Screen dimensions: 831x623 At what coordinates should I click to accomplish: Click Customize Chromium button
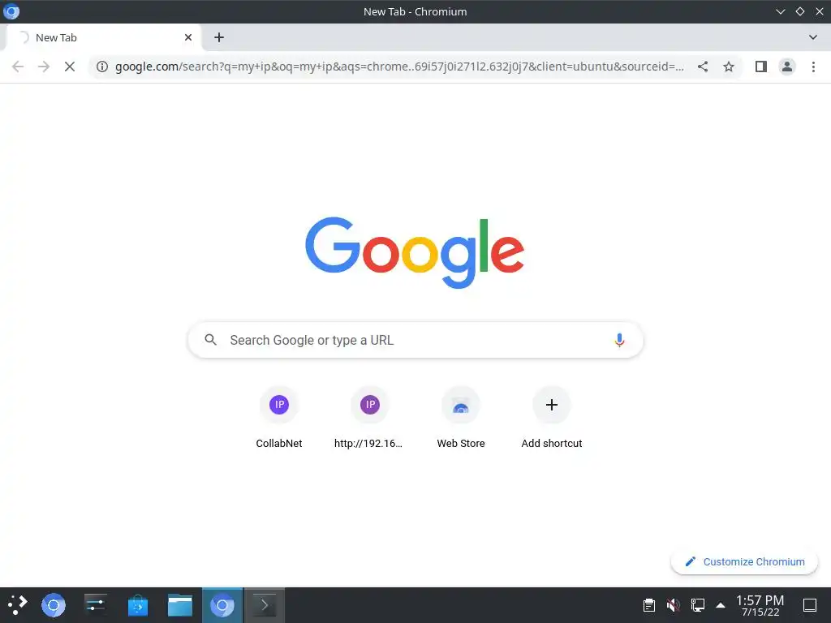coord(744,561)
